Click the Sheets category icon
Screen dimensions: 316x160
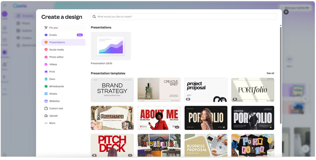[x=46, y=94]
